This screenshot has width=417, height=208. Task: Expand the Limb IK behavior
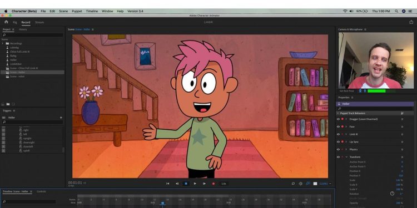click(x=346, y=134)
